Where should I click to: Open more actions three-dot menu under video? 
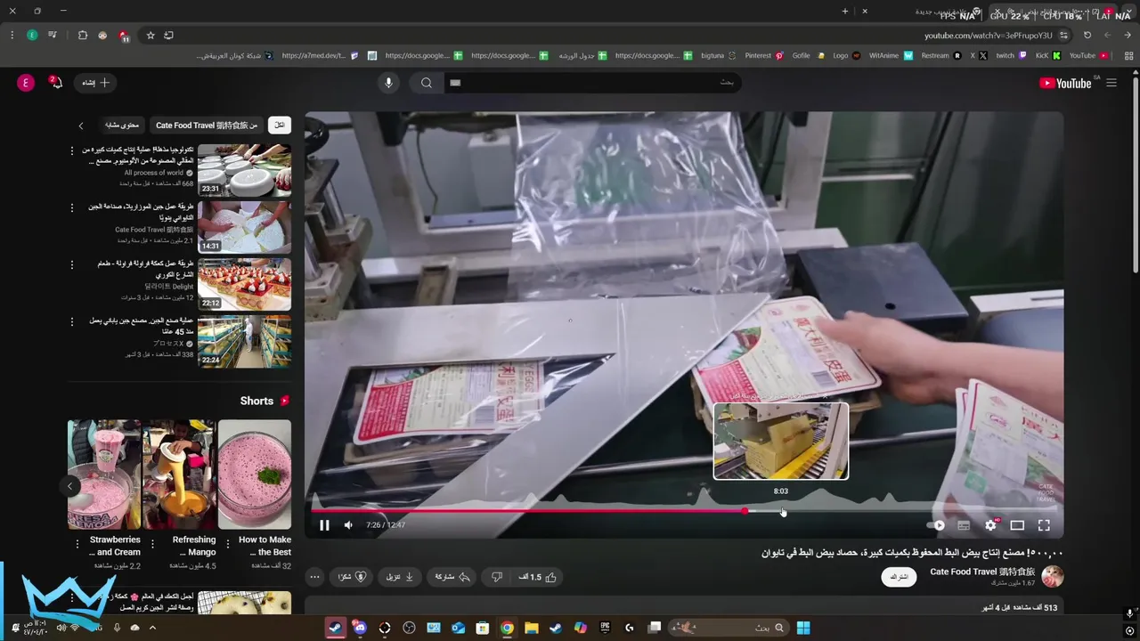314,577
